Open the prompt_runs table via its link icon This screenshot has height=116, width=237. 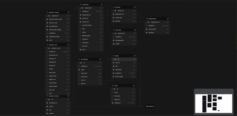(69, 45)
